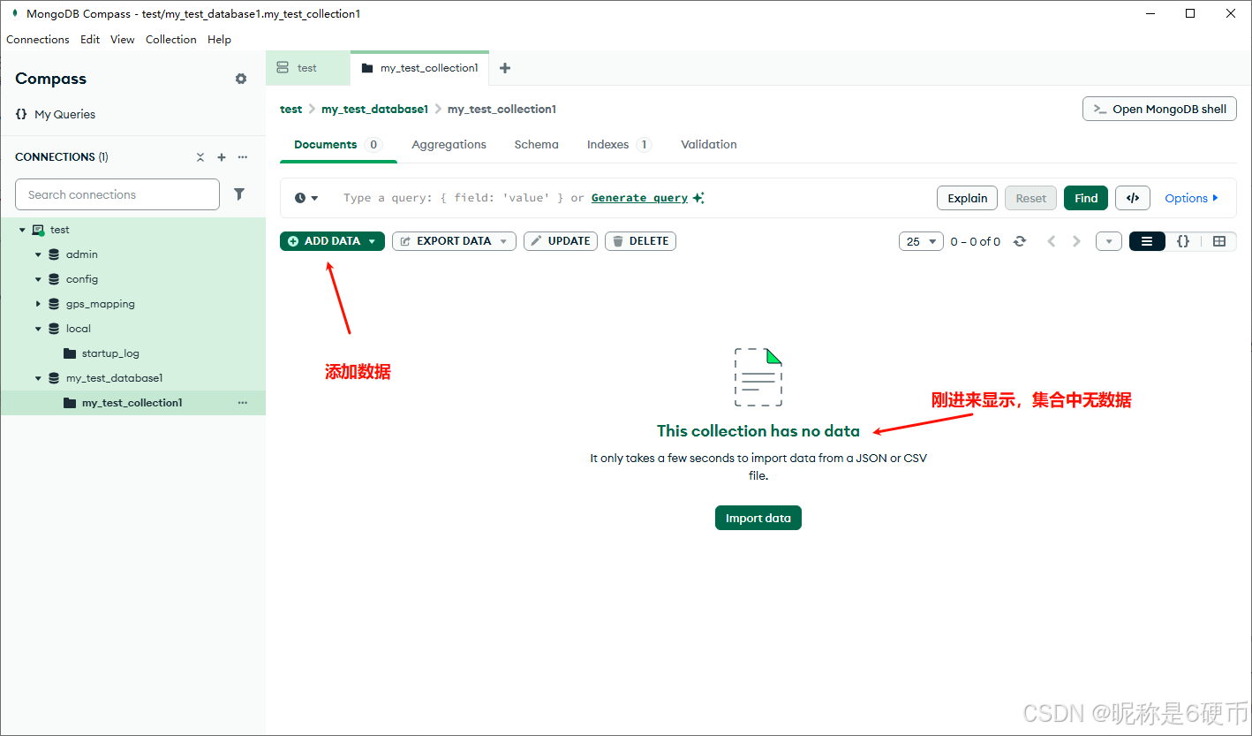Click the AI sparkle icon next to Generate query
1252x736 pixels.
(x=698, y=198)
